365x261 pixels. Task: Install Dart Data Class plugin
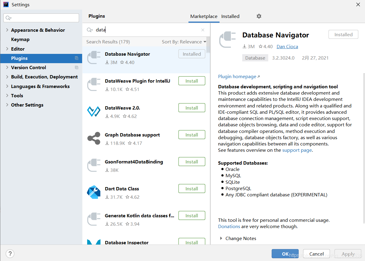tap(192, 189)
